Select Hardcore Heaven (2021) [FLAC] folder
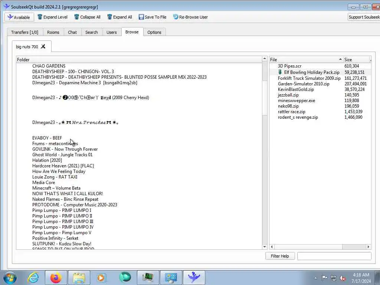380x285 pixels. click(63, 166)
